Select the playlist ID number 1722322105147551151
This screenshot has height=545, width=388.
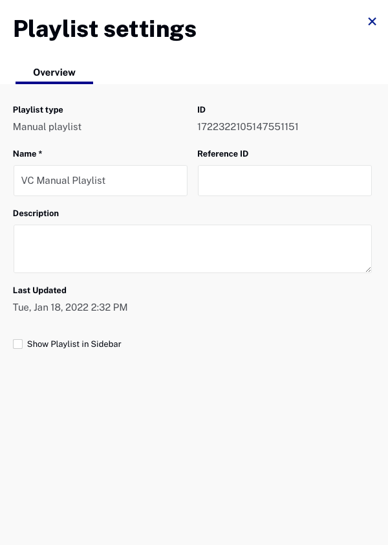[x=248, y=126]
